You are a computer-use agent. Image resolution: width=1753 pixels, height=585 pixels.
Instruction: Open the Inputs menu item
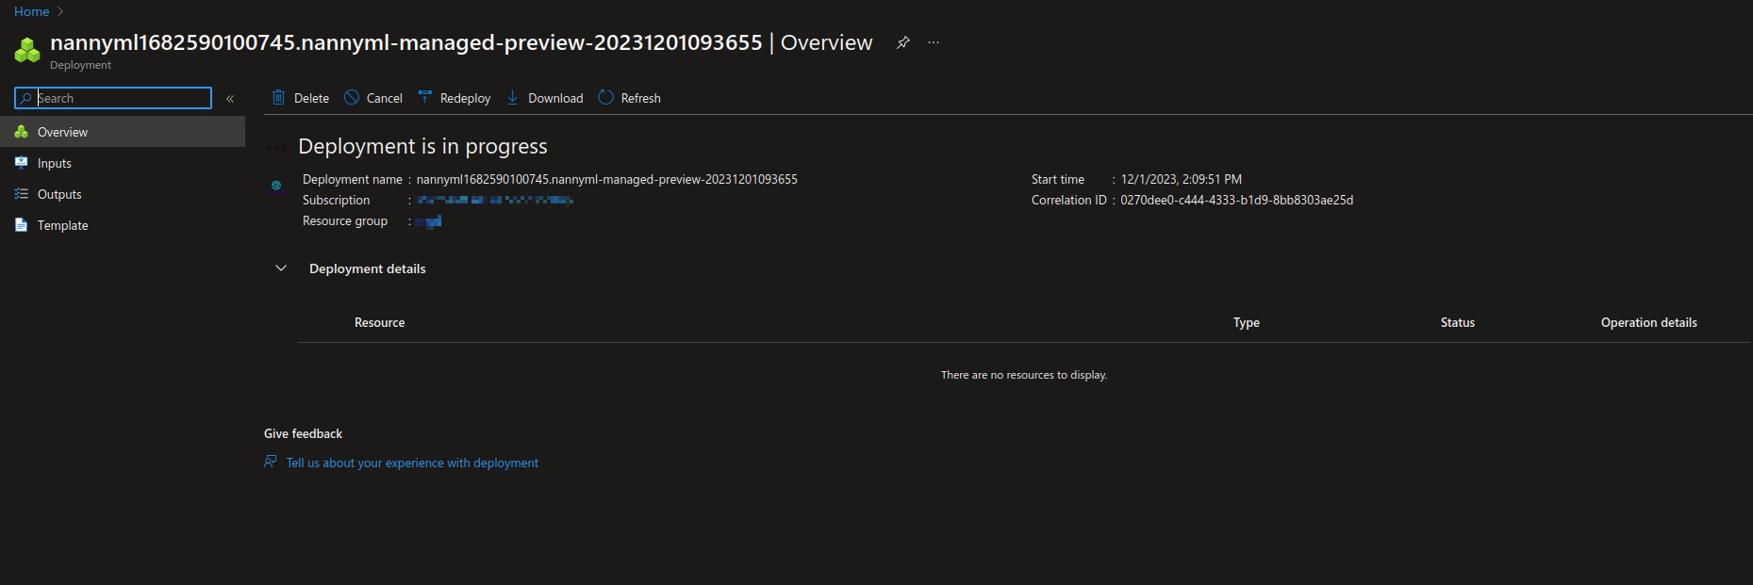pyautogui.click(x=55, y=163)
